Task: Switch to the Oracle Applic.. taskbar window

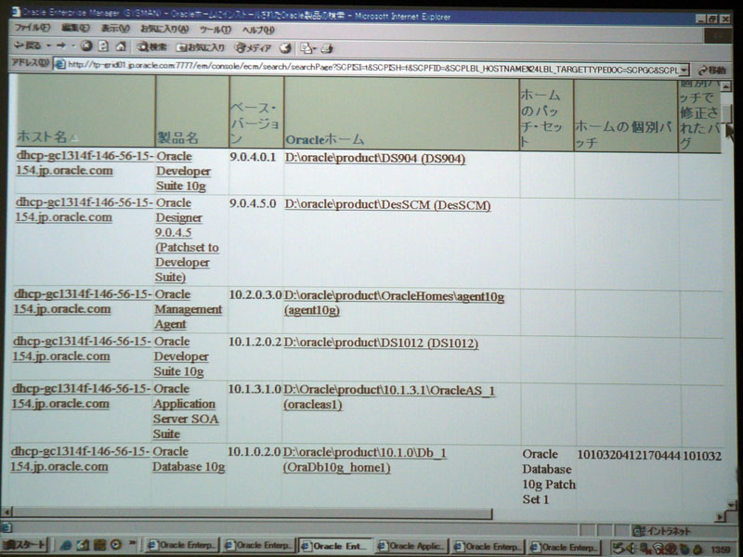Action: click(411, 546)
